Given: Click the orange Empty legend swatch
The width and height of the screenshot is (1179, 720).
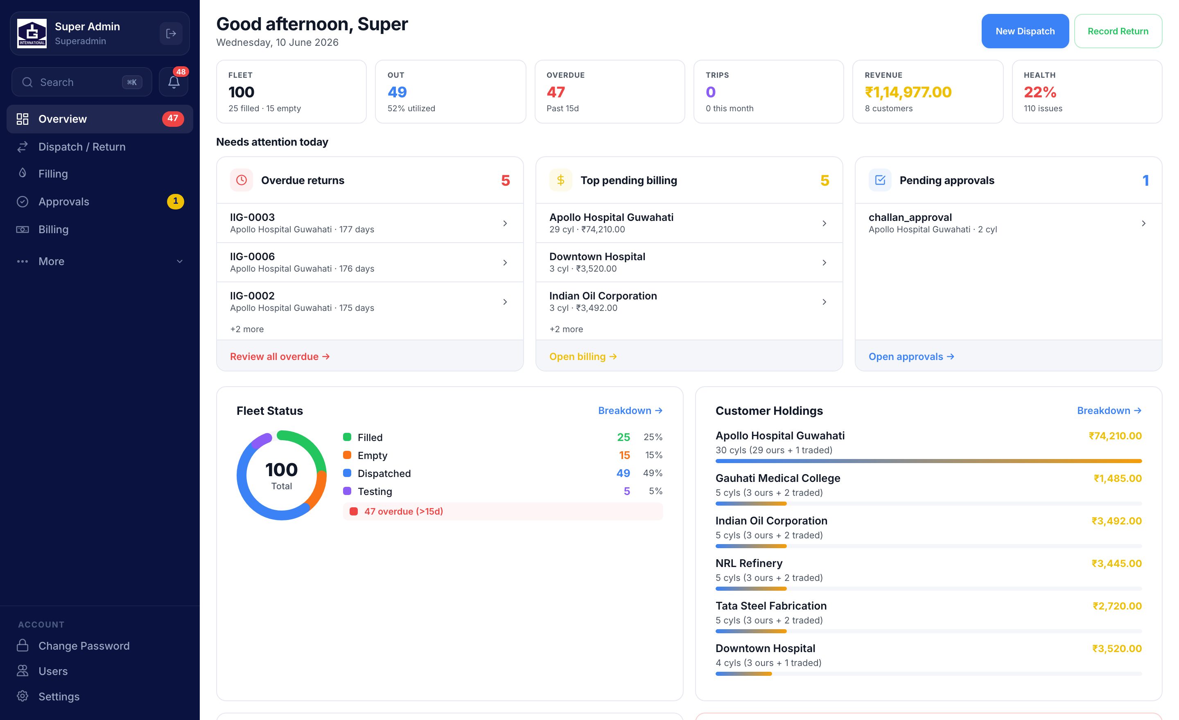Looking at the screenshot, I should coord(348,455).
